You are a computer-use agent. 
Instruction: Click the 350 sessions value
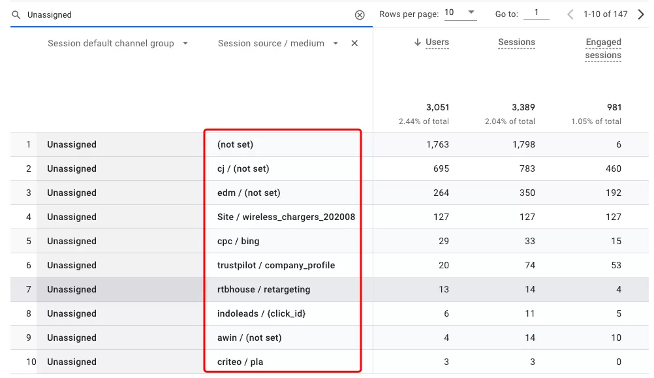527,193
